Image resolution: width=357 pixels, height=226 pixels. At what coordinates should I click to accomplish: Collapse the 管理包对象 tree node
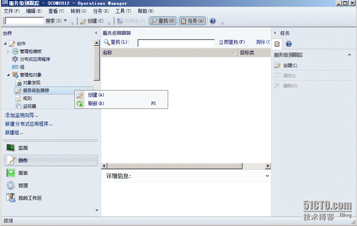click(8, 75)
